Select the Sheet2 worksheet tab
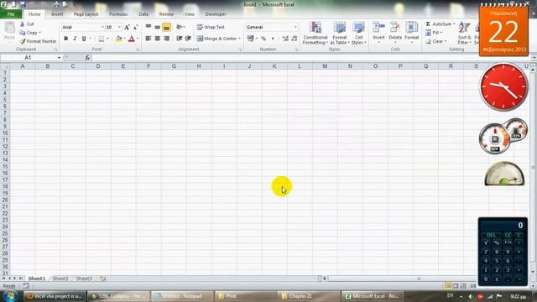This screenshot has width=537, height=302. coord(60,279)
